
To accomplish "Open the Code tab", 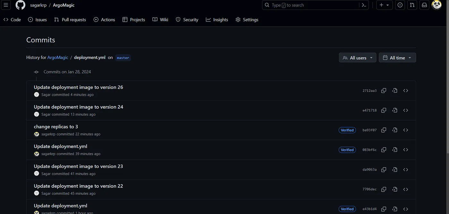I will [x=12, y=20].
